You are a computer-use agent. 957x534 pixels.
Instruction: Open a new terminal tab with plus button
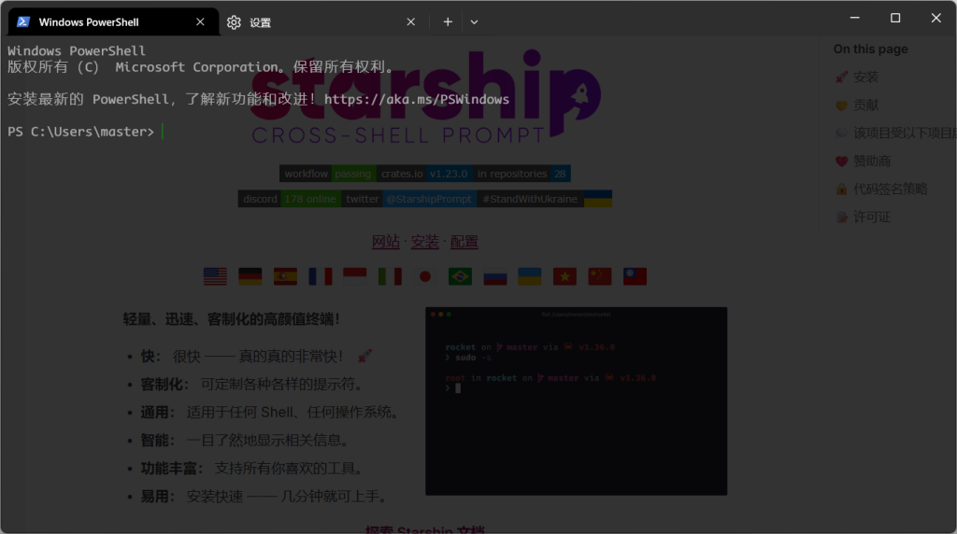coord(448,22)
